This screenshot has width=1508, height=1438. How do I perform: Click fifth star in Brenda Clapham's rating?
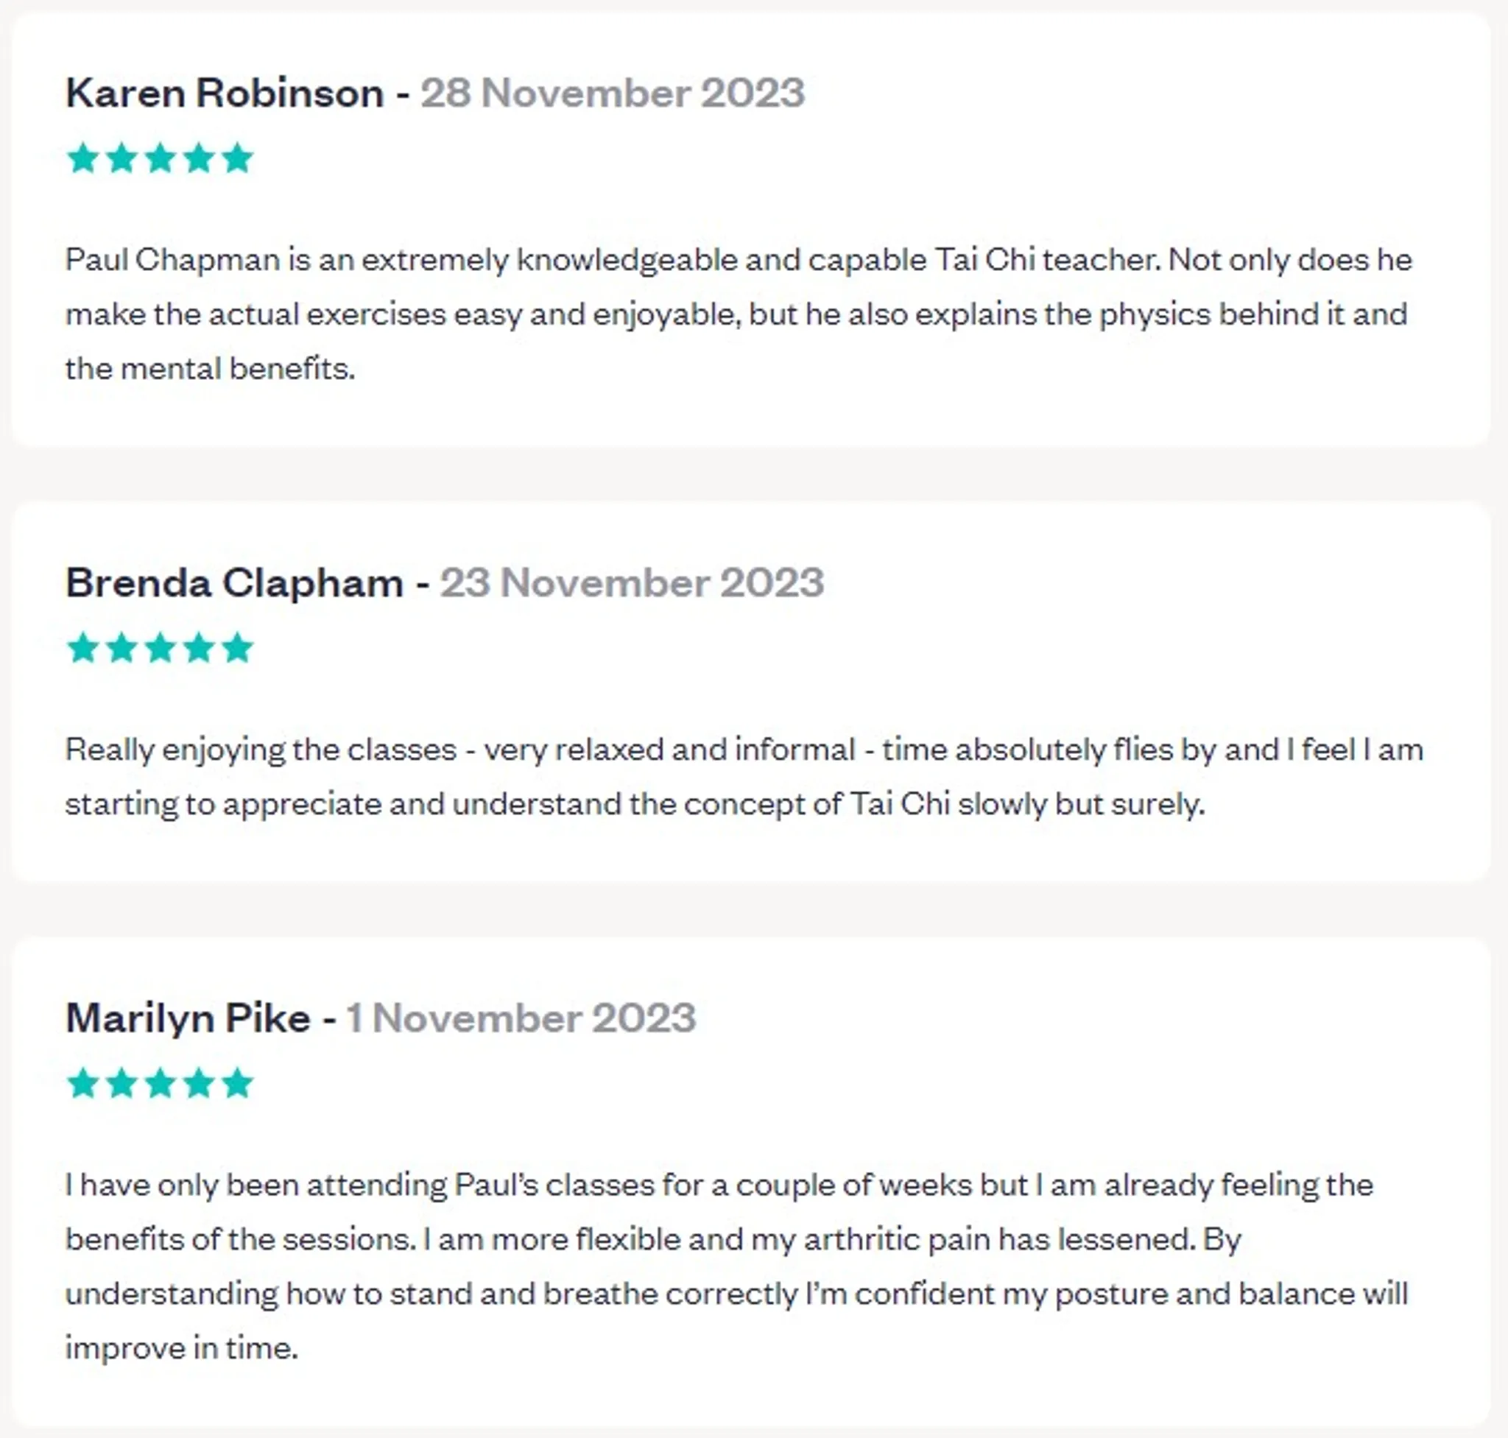238,649
